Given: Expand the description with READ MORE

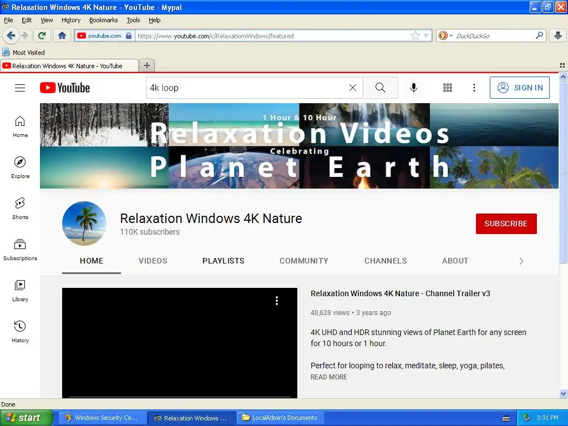Looking at the screenshot, I should (x=328, y=377).
